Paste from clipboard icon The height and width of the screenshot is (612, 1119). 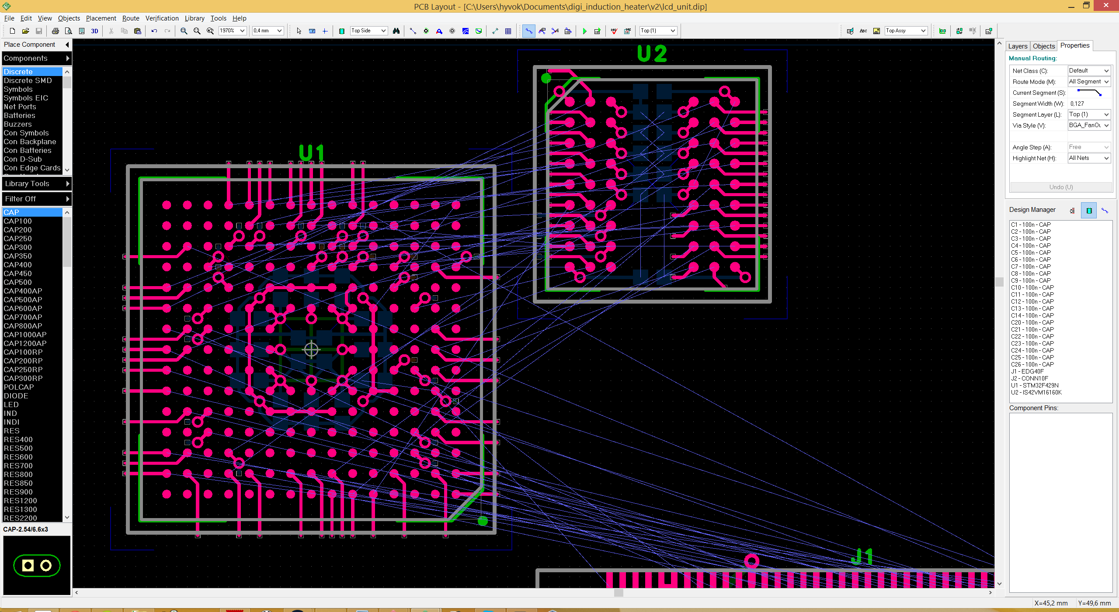click(x=137, y=31)
